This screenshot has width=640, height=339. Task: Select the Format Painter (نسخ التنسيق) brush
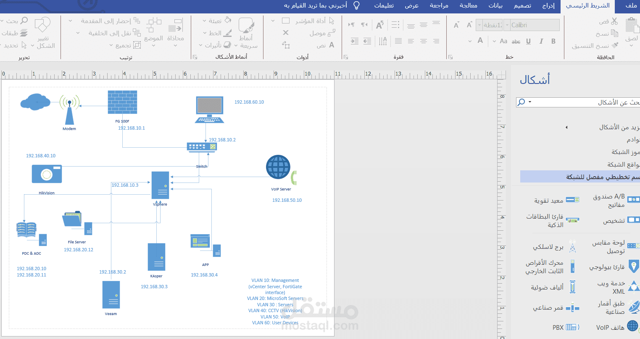tap(615, 45)
